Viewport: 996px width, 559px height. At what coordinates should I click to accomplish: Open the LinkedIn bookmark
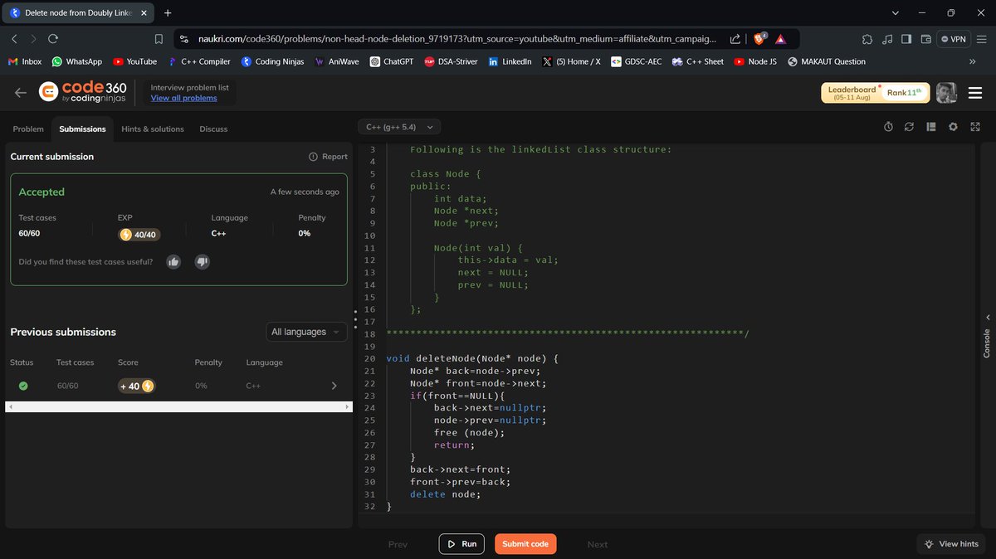coord(510,61)
